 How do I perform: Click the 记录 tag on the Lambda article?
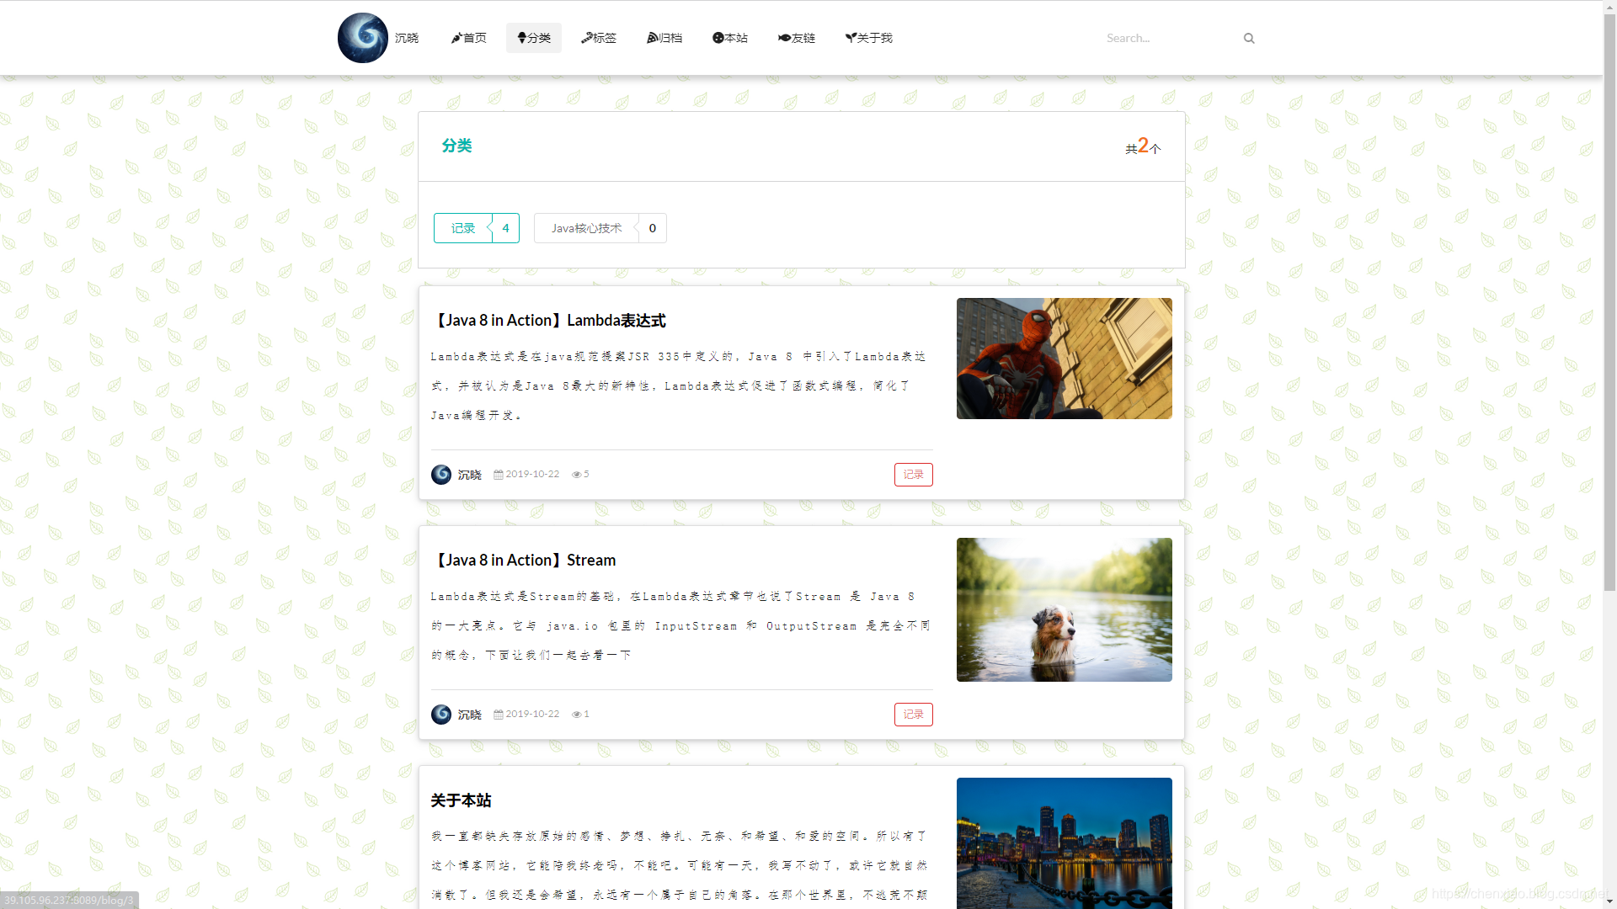click(913, 474)
